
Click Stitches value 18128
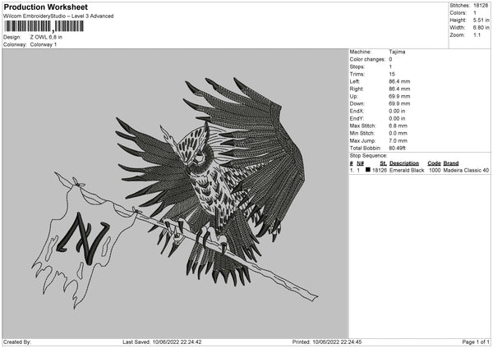481,6
